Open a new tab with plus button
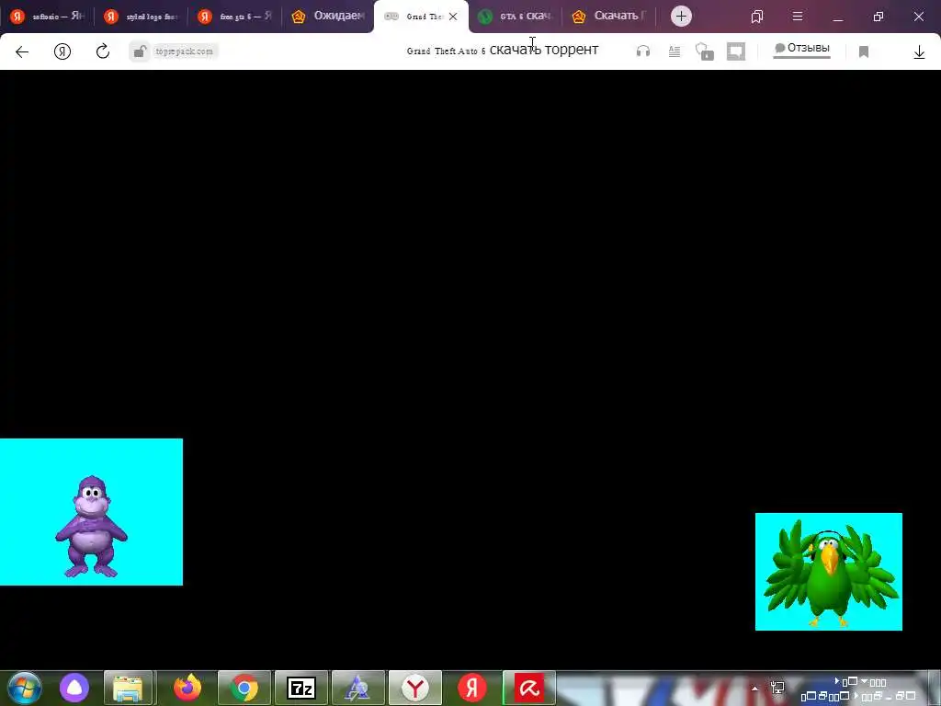 point(681,17)
